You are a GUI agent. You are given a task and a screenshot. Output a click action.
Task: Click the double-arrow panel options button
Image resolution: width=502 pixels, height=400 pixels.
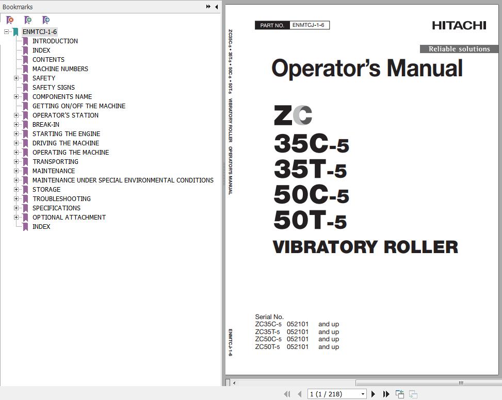(x=208, y=7)
